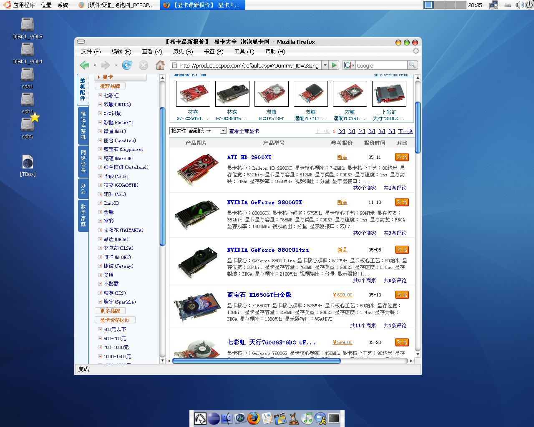The width and height of the screenshot is (534, 427).
Task: Open the Finder face icon in dock
Action: [x=227, y=418]
